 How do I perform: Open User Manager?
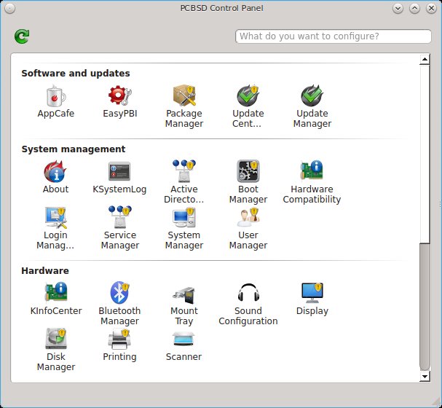click(248, 228)
